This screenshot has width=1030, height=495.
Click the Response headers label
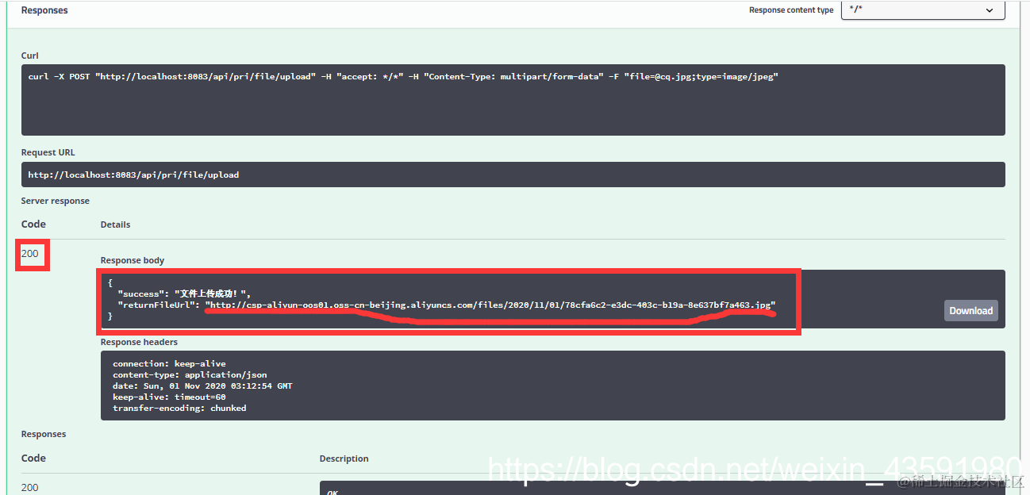pos(139,342)
